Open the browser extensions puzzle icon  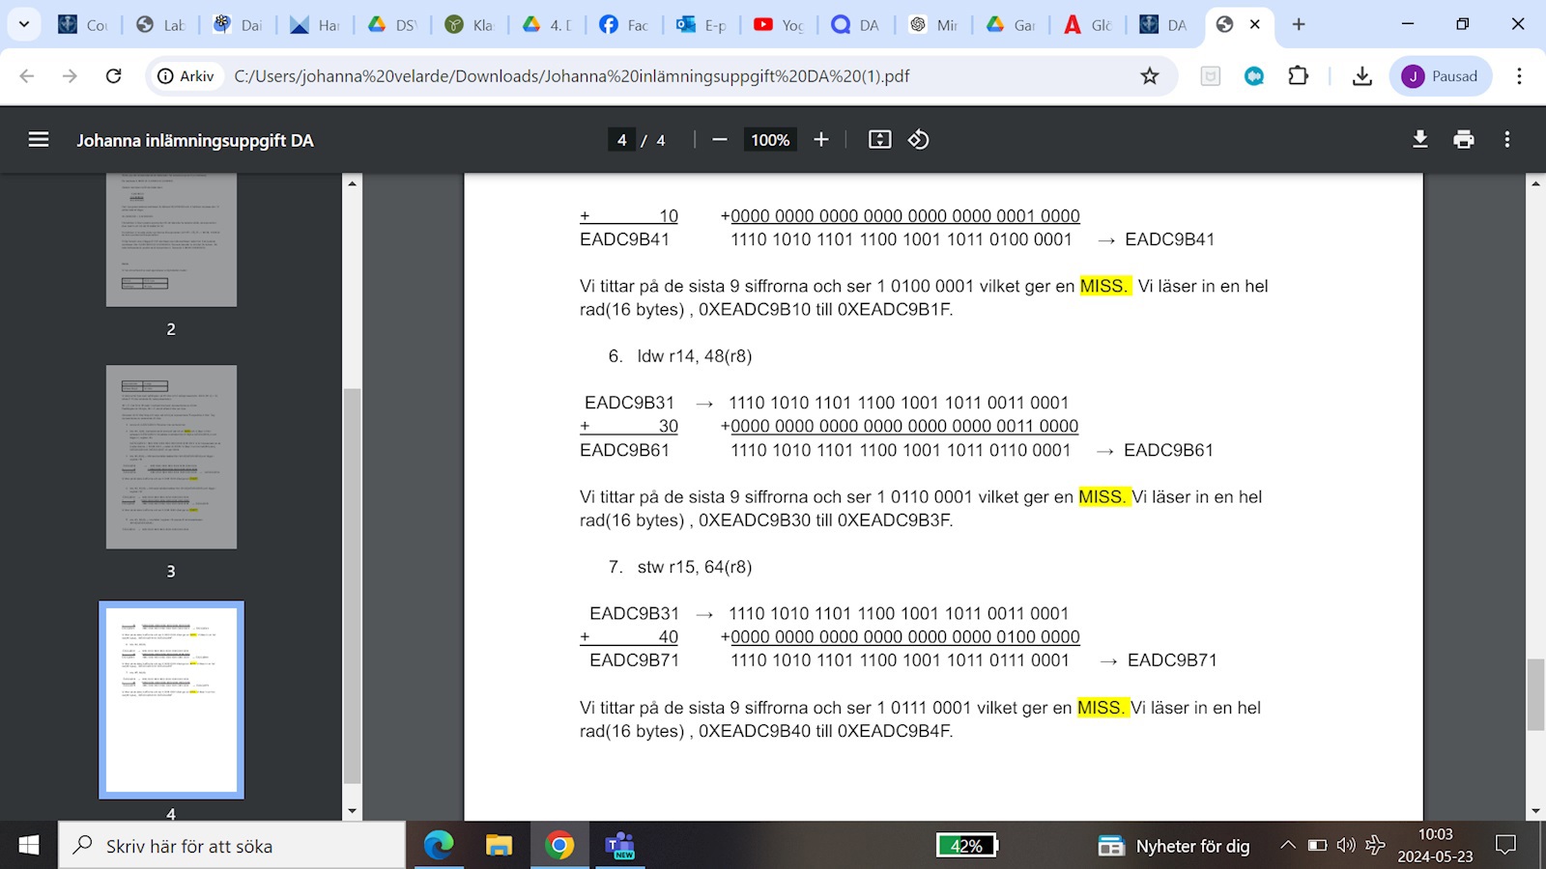coord(1298,76)
